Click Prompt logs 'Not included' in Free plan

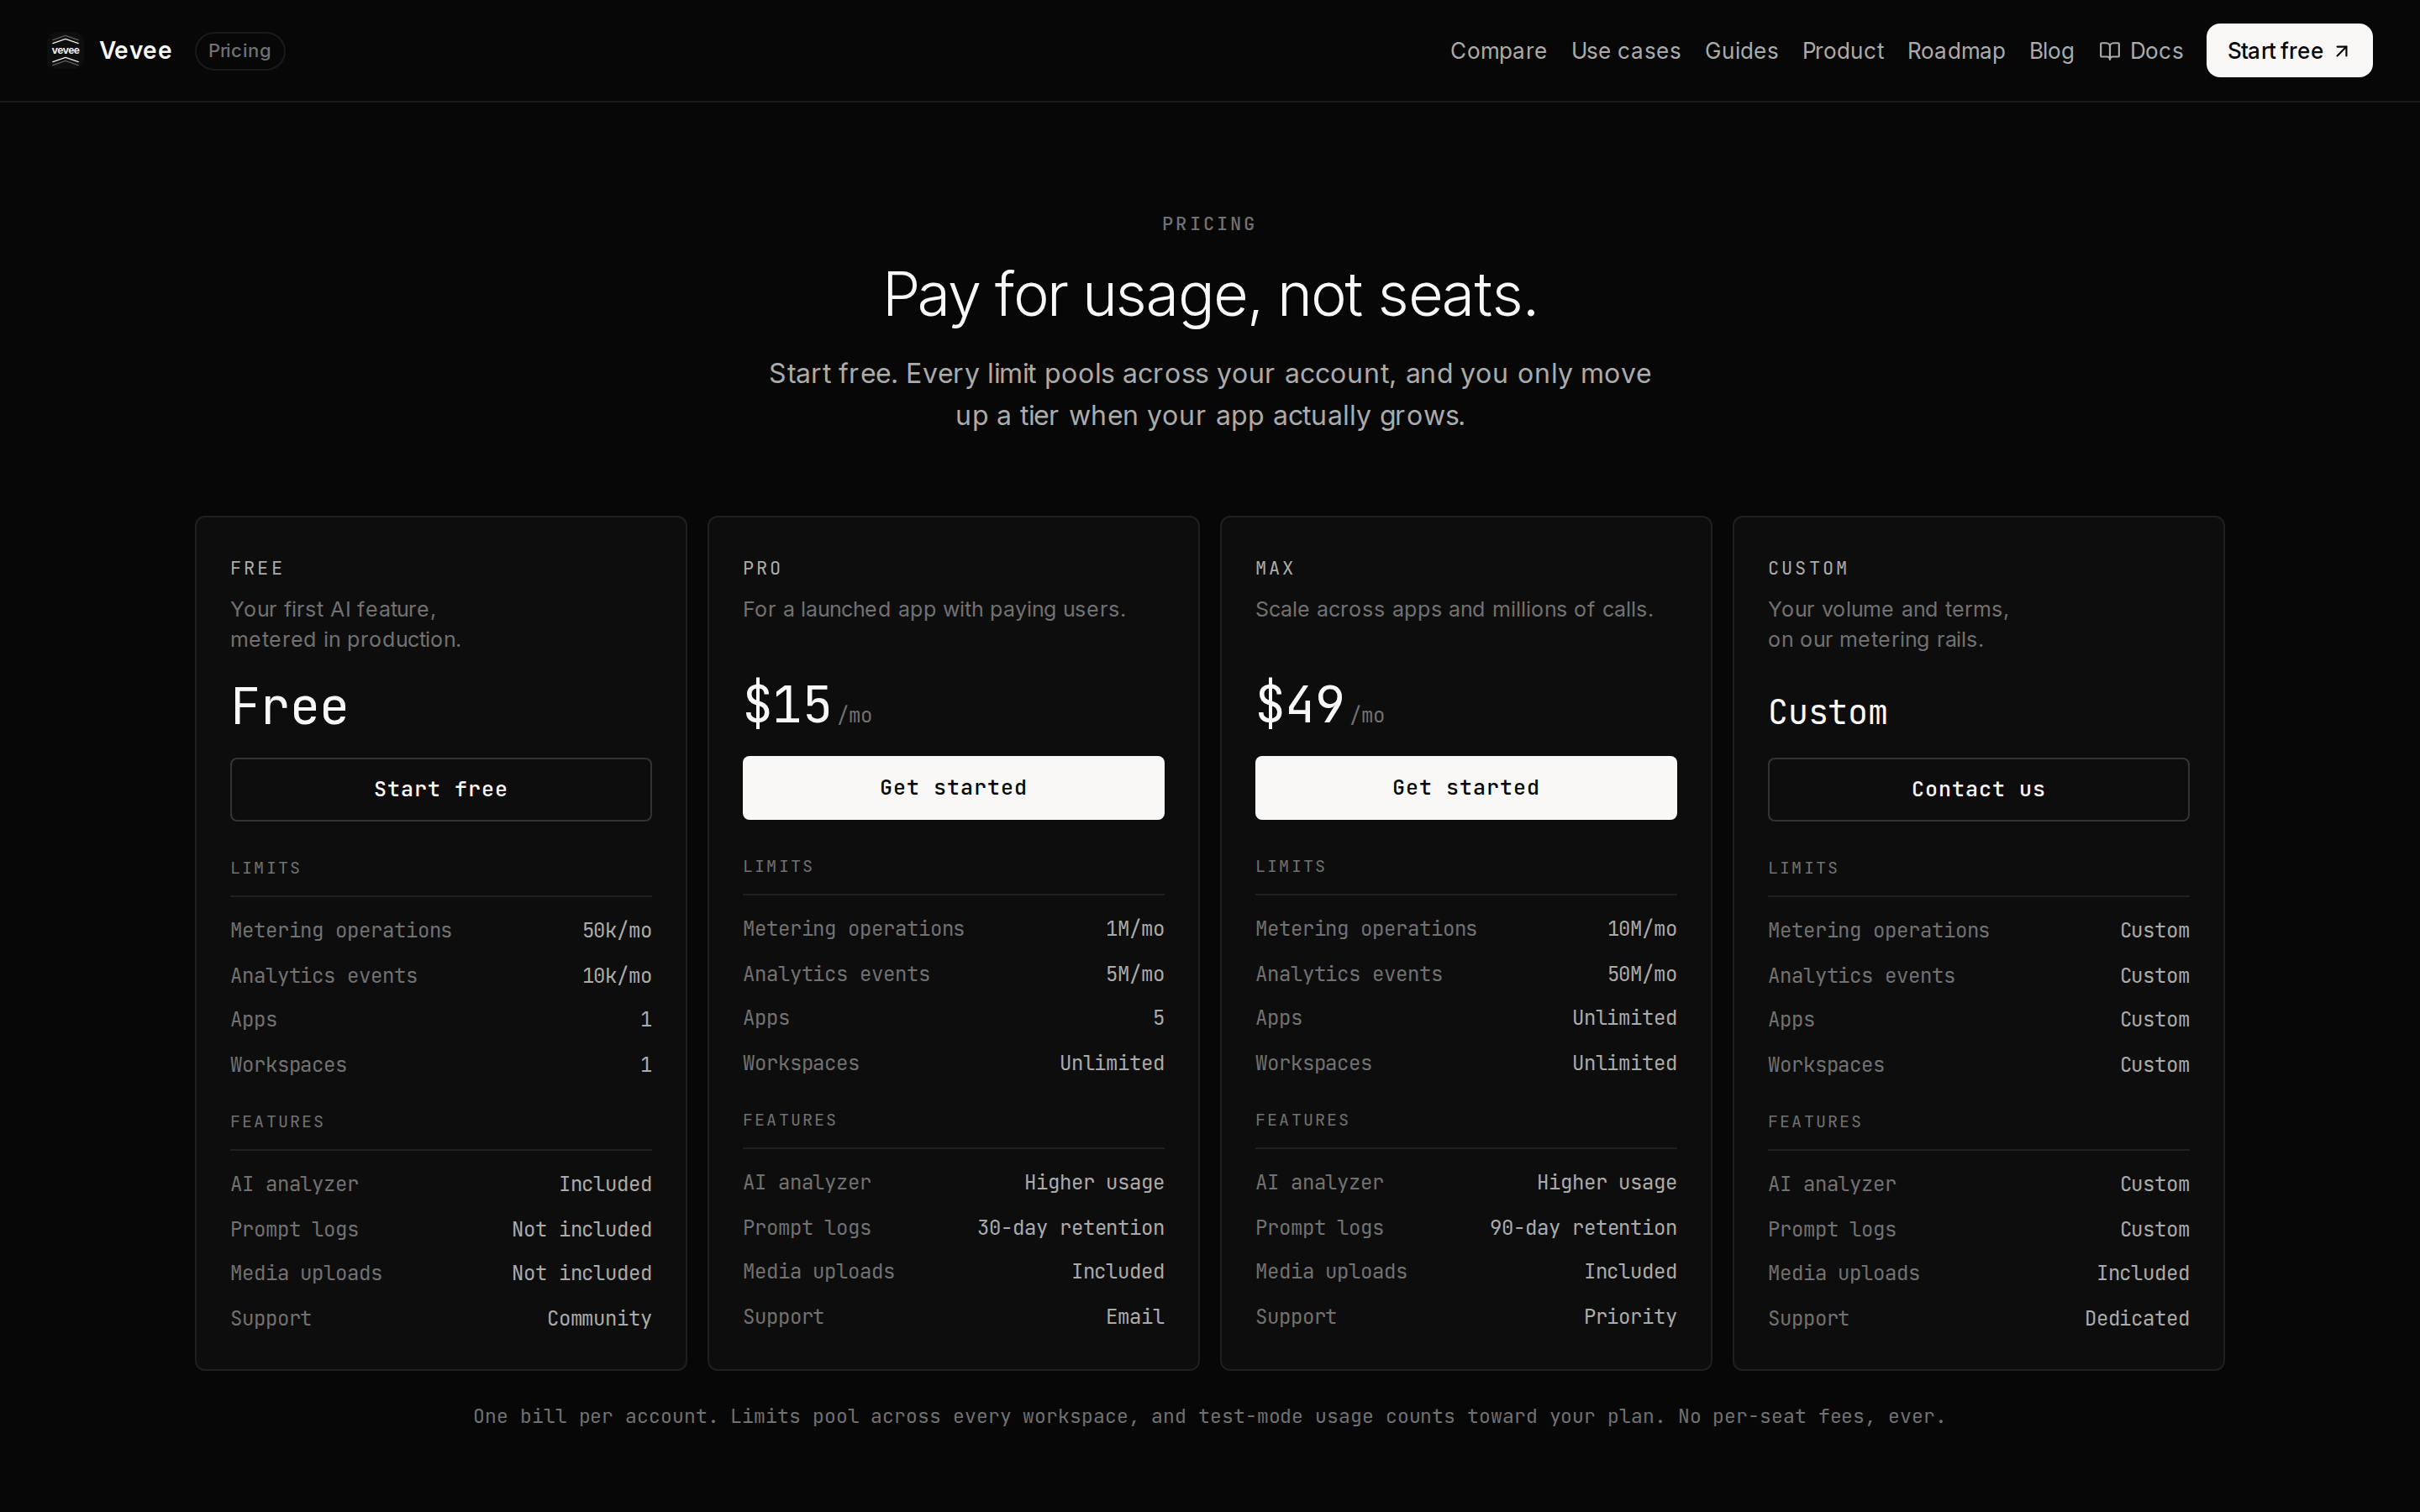pyautogui.click(x=582, y=1229)
